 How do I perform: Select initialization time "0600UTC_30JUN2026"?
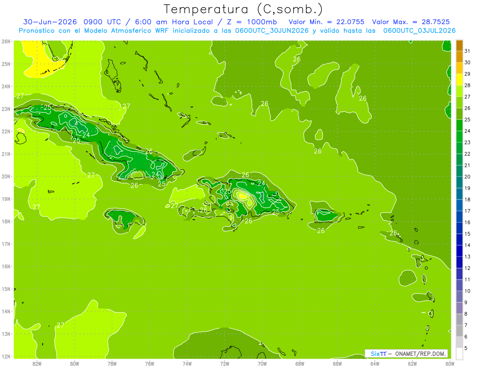273,31
